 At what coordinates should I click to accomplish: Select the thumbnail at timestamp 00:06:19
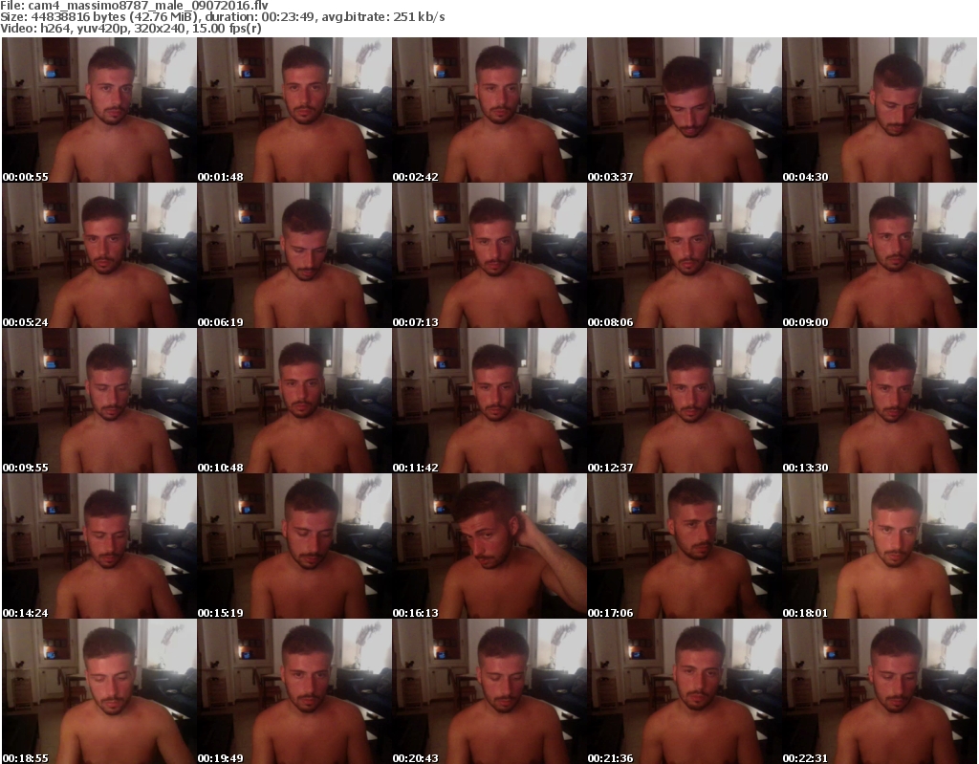294,255
